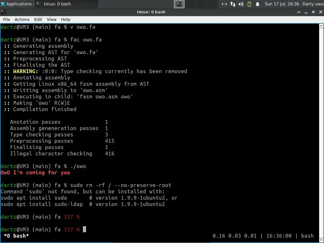Open the File menu

[6, 19]
